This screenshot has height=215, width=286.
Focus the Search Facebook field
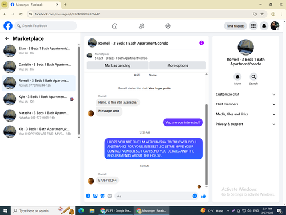(x=46, y=26)
